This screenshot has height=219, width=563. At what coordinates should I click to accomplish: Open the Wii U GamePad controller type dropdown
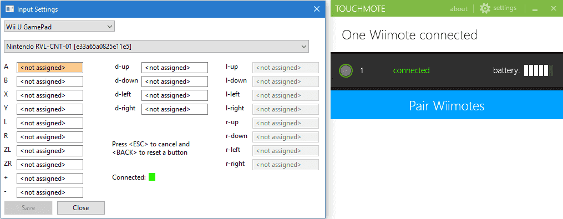(59, 26)
